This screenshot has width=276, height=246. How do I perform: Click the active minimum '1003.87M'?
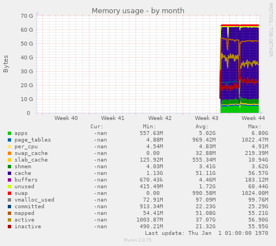150,220
